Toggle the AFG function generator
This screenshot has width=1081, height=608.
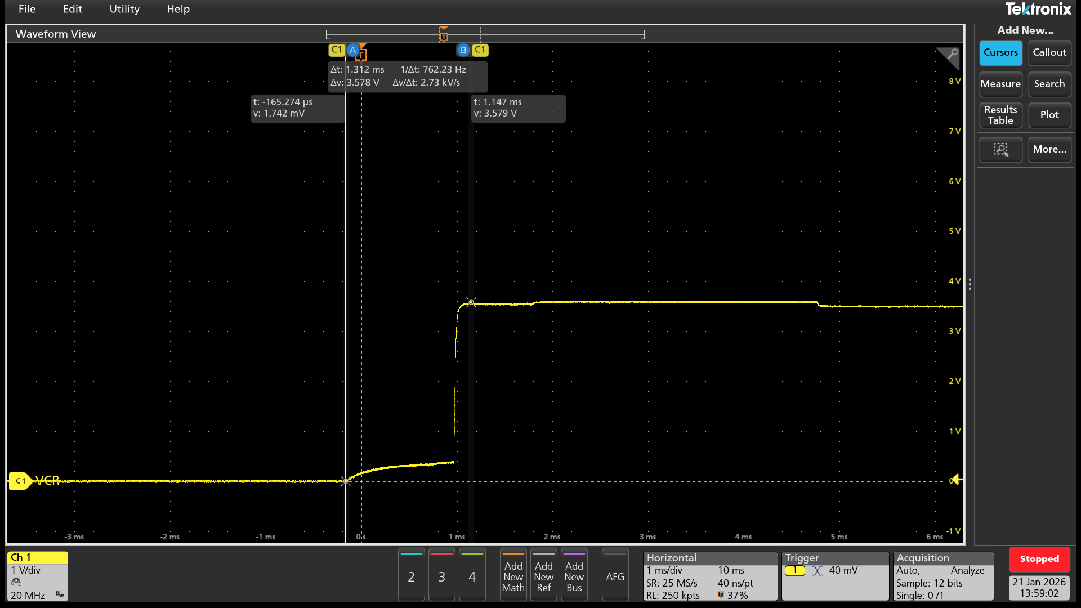tap(615, 575)
